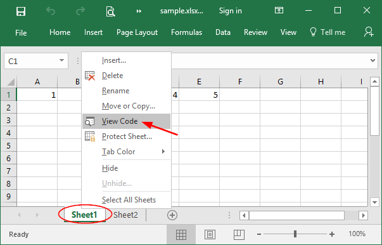Select Rename in the context menu

tap(126, 91)
